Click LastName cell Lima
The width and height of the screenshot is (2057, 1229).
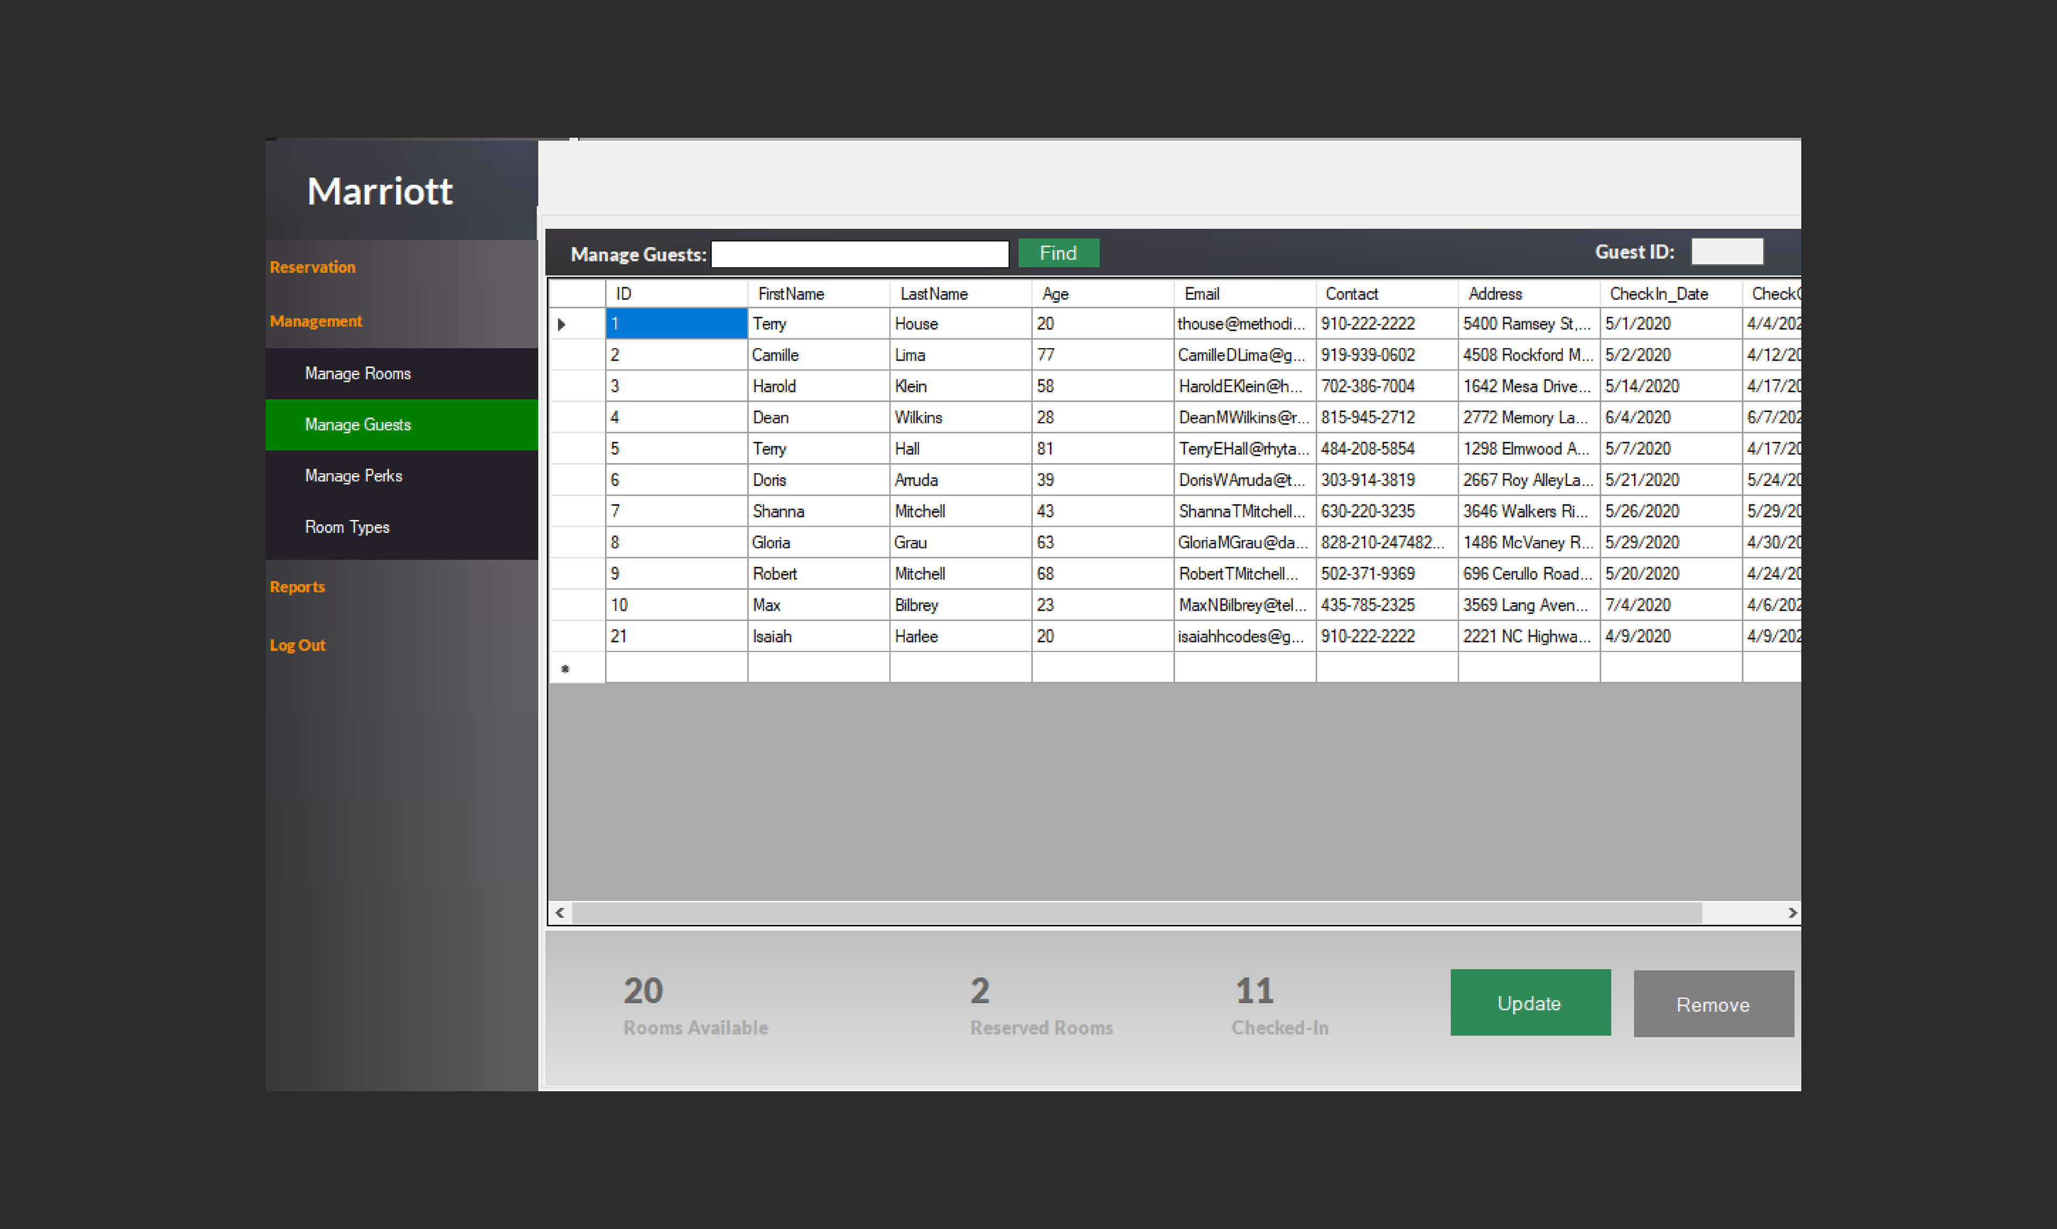coord(962,355)
